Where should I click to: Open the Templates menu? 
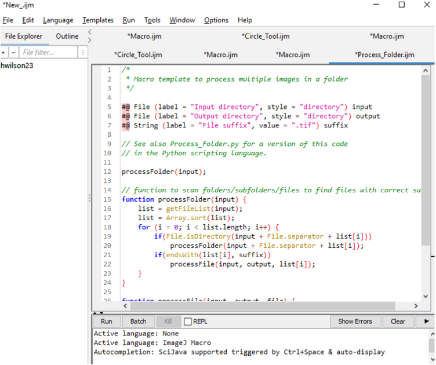pos(98,20)
